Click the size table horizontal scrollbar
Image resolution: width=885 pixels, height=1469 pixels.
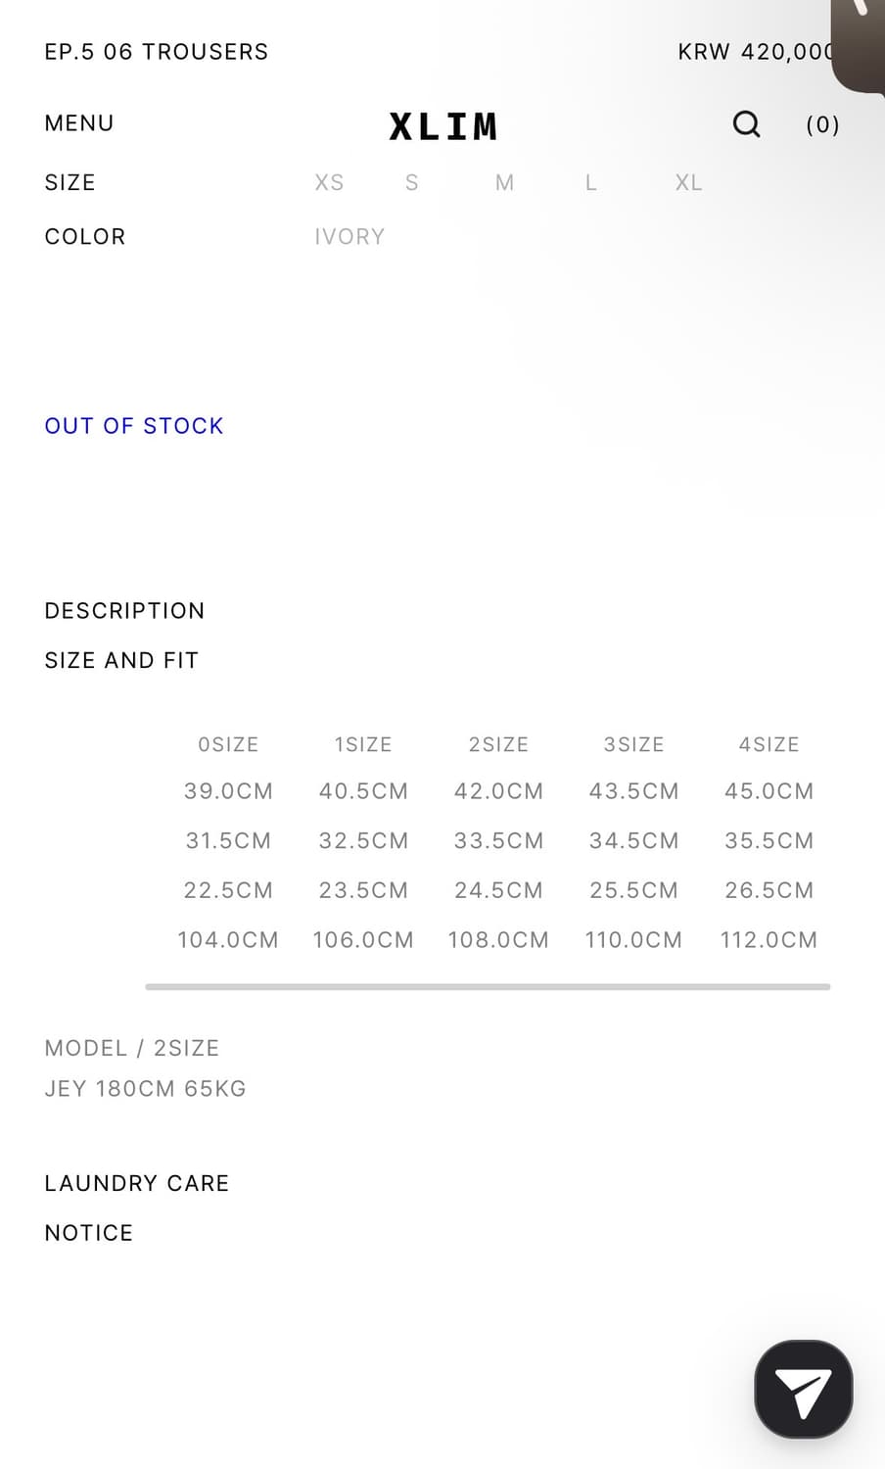(x=488, y=987)
